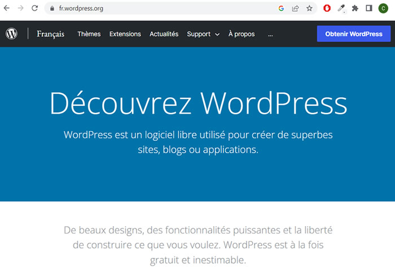The width and height of the screenshot is (395, 277).
Task: Expand the Support dropdown chevron
Action: 217,34
